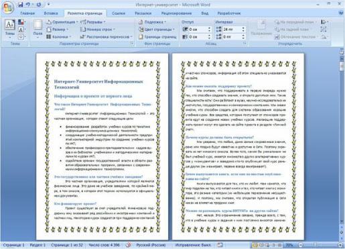This screenshot has height=249, width=345.
Task: Click left indent field showing 0 см
Action: point(198,30)
